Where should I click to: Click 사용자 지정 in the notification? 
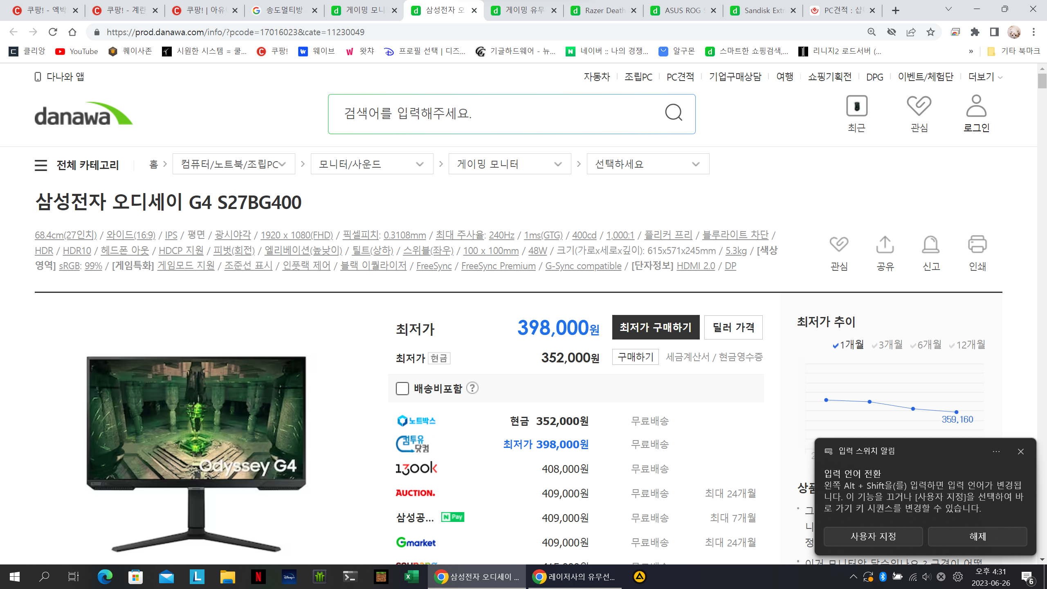pos(873,536)
